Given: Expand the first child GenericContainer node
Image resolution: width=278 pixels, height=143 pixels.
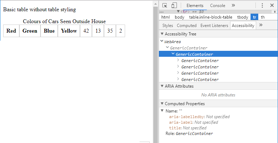Looking at the screenshot, I should tap(178, 60).
